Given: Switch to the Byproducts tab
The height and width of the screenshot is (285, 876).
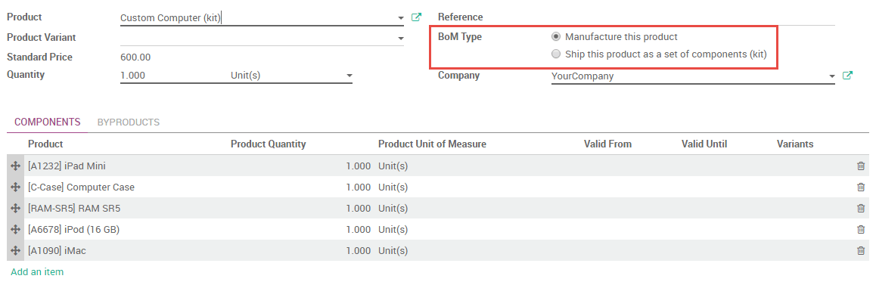Looking at the screenshot, I should pyautogui.click(x=129, y=122).
